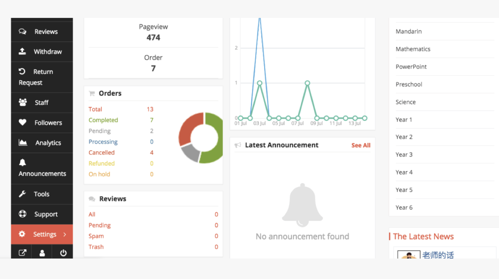Image resolution: width=499 pixels, height=279 pixels.
Task: Expand the Settings menu chevron arrow
Action: (x=65, y=234)
